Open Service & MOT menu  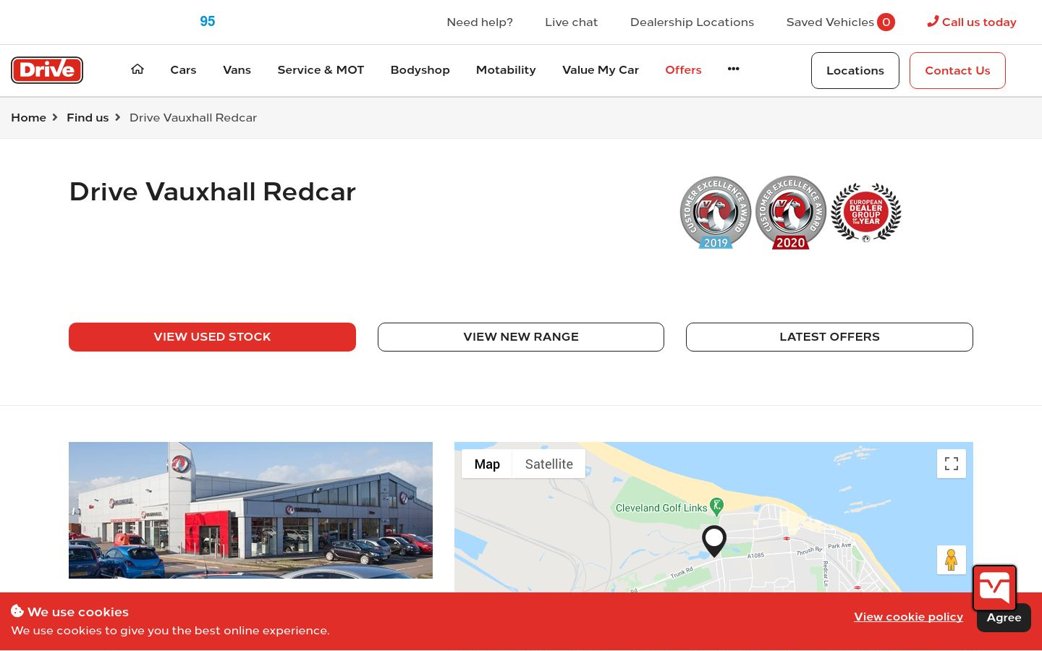click(x=321, y=70)
